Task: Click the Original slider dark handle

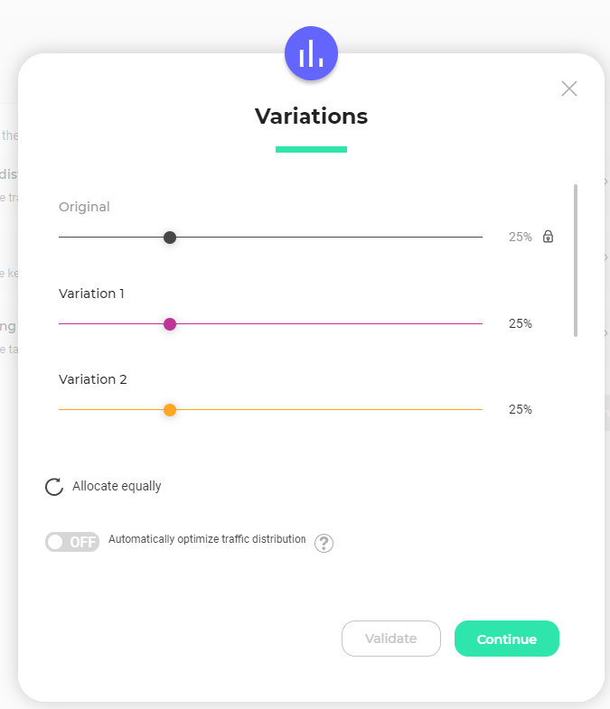Action: [170, 238]
